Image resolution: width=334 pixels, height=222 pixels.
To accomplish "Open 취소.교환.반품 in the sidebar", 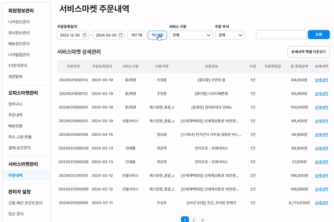I will click(20, 137).
